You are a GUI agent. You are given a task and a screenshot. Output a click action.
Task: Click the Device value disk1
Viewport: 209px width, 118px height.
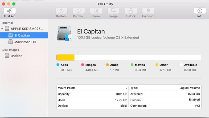[124, 106]
